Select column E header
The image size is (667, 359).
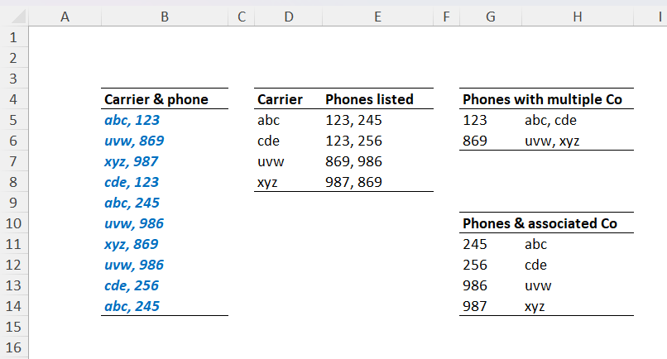click(x=377, y=17)
